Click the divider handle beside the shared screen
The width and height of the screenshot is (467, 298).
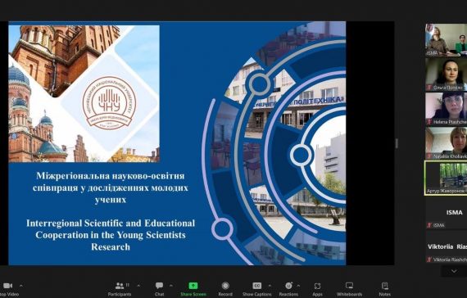pos(397,143)
